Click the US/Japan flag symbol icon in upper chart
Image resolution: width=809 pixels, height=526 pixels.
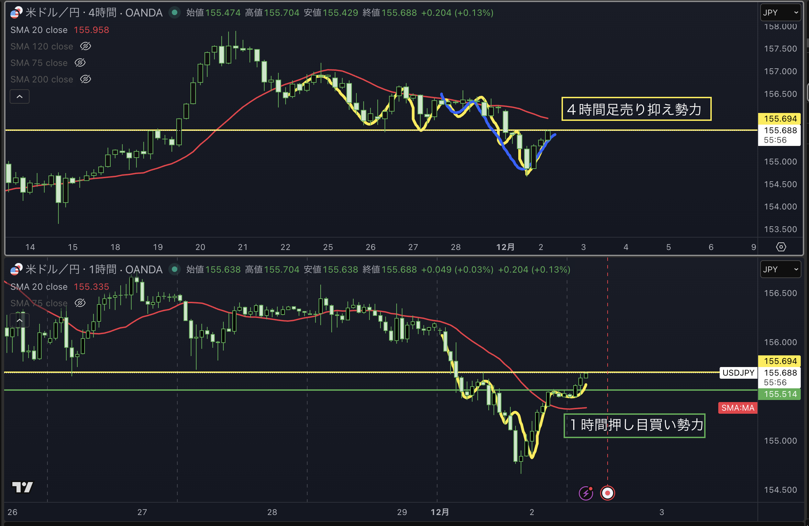[16, 13]
